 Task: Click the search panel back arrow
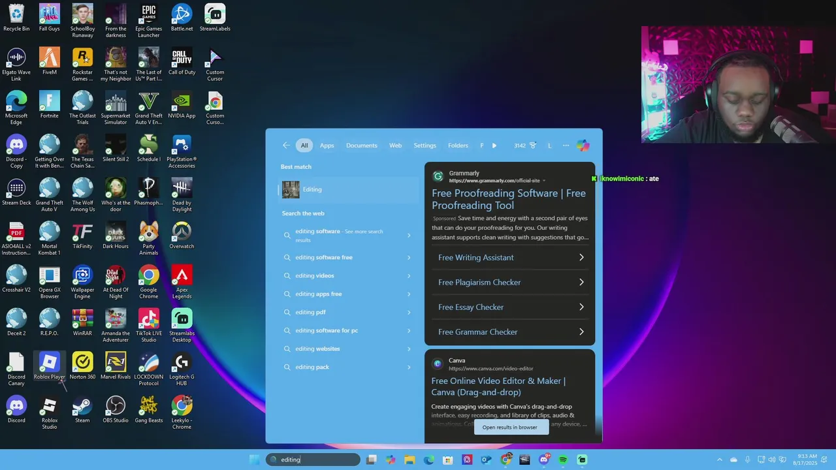coord(286,146)
